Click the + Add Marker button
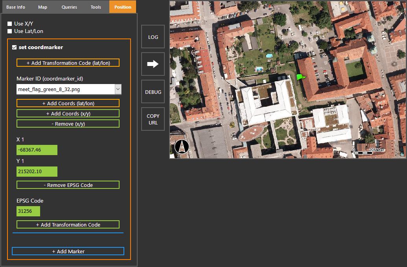The image size is (407, 267). (68, 251)
